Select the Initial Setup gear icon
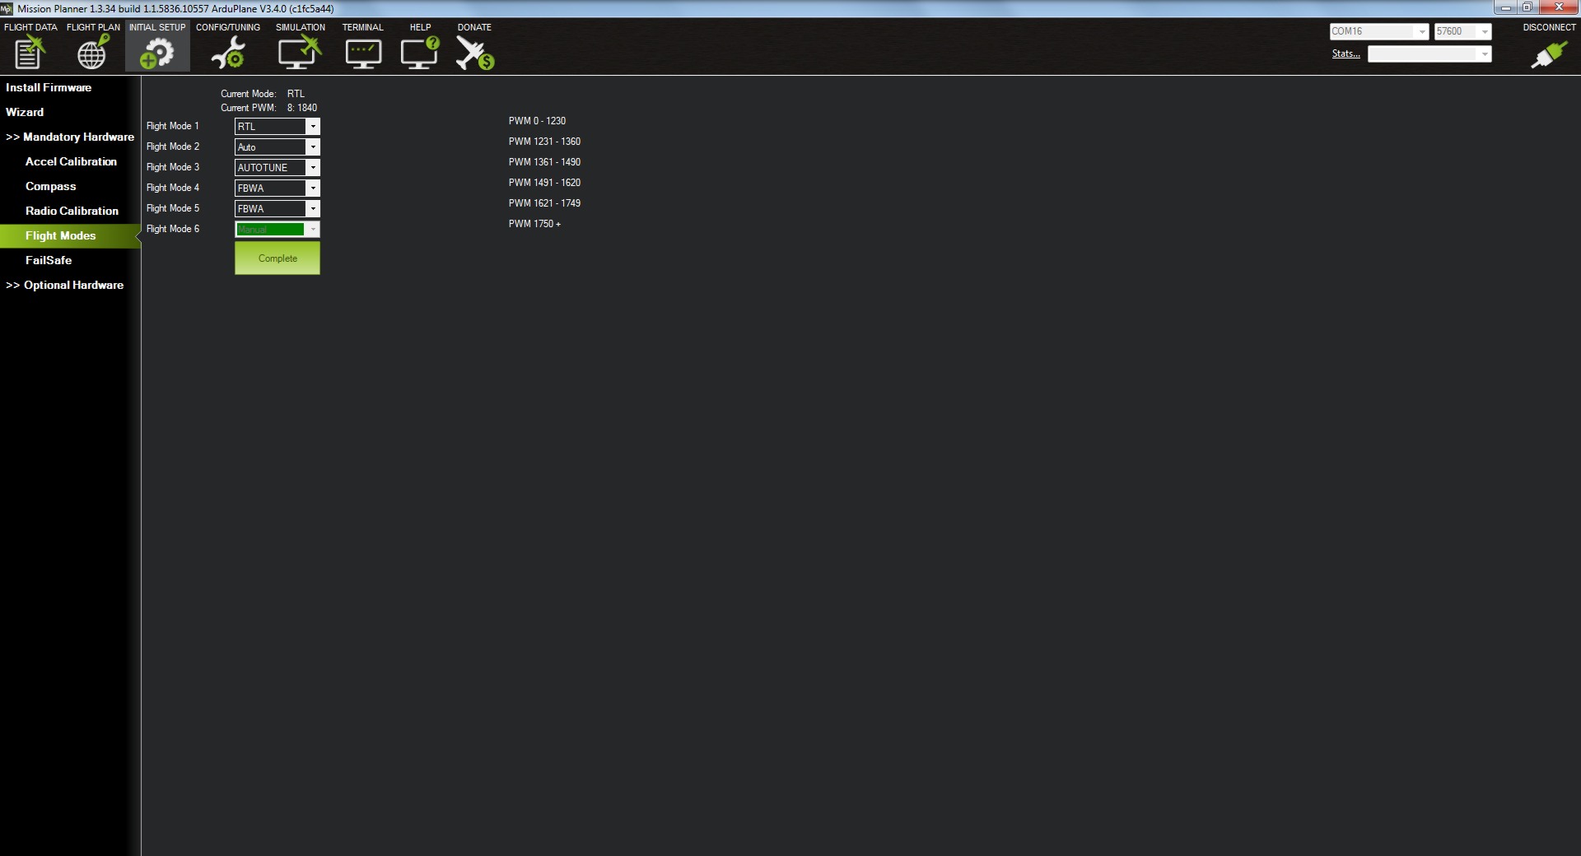The height and width of the screenshot is (856, 1581). [157, 53]
